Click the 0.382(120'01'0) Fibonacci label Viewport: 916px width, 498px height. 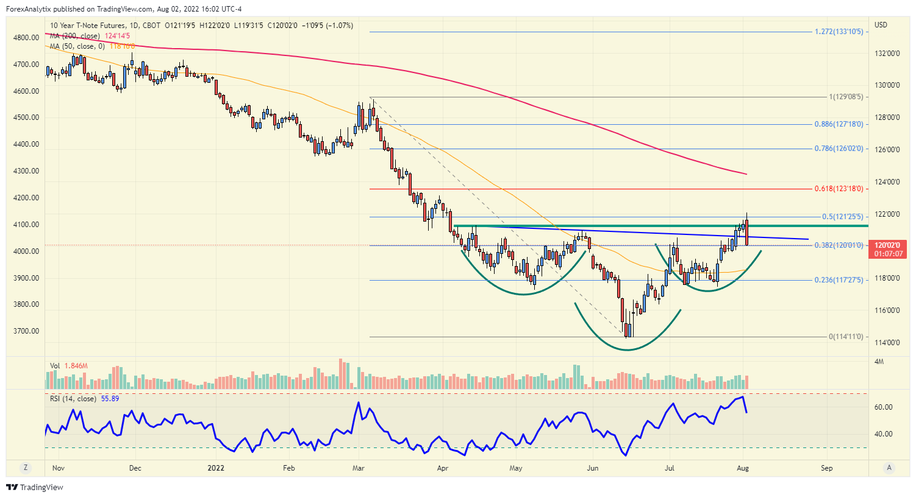(839, 245)
